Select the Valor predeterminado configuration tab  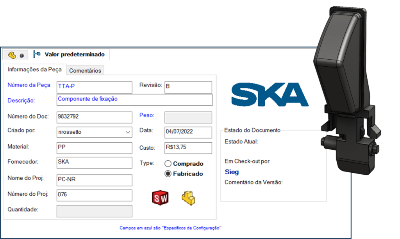[x=70, y=55]
